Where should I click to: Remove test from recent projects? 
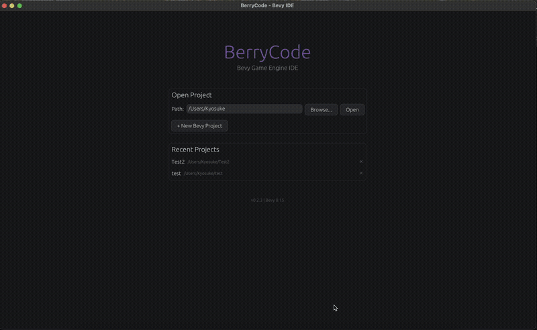pyautogui.click(x=361, y=173)
